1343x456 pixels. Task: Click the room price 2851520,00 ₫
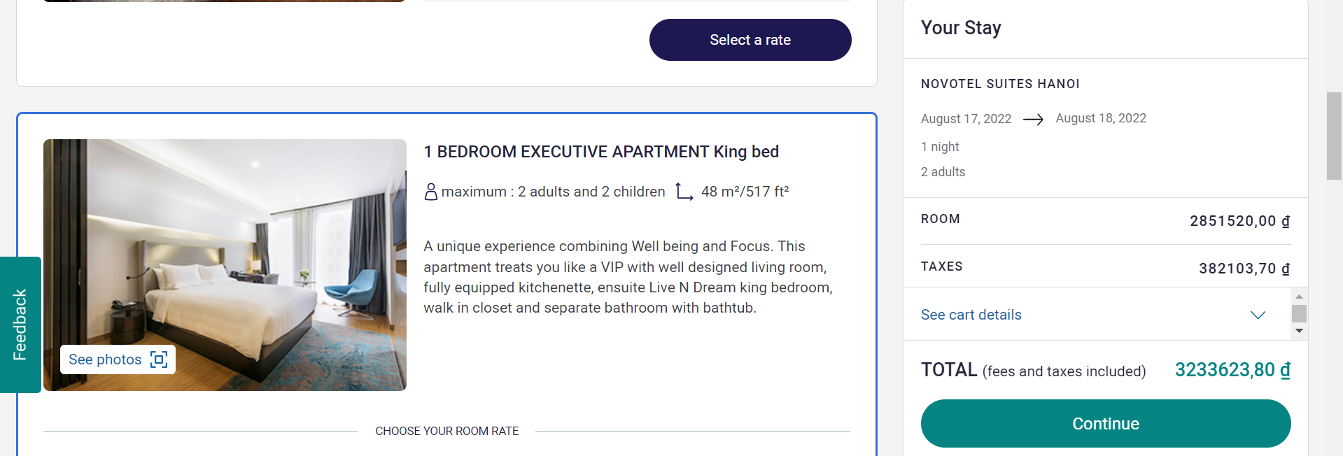1240,221
